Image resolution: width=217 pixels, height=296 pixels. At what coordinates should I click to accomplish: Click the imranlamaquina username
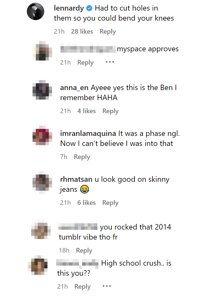tap(88, 133)
